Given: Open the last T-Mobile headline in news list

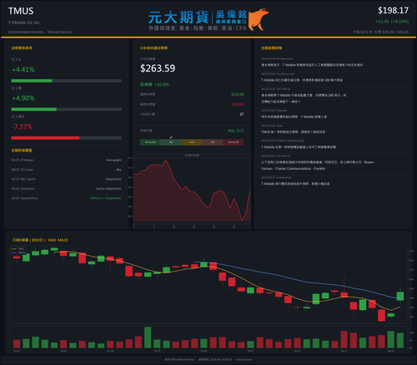Looking at the screenshot, I should [295, 183].
